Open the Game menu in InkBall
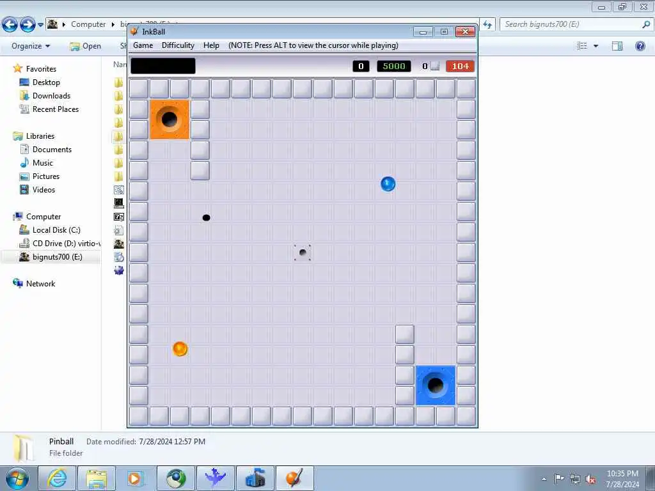 pyautogui.click(x=143, y=45)
